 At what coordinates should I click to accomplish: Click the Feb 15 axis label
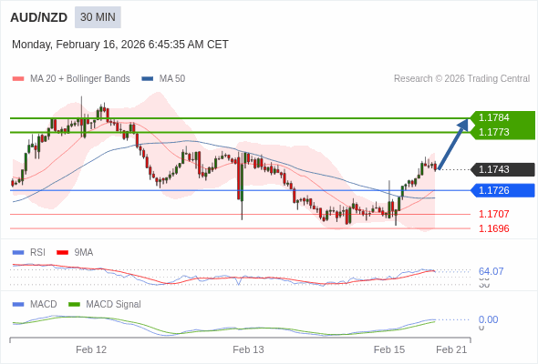[x=389, y=349]
